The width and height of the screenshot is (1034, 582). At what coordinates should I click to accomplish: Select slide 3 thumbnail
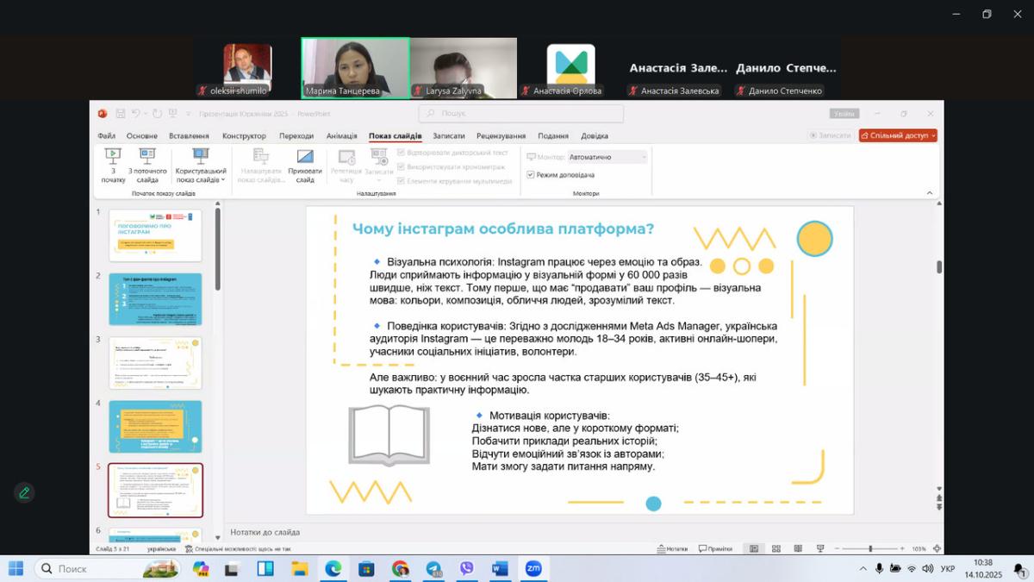click(155, 363)
